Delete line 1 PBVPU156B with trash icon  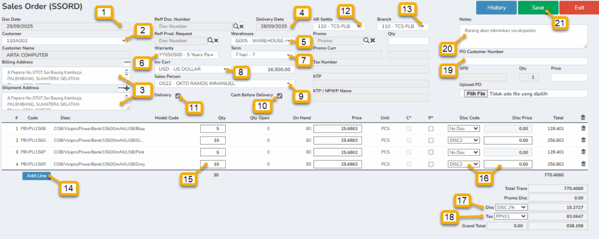coord(583,128)
